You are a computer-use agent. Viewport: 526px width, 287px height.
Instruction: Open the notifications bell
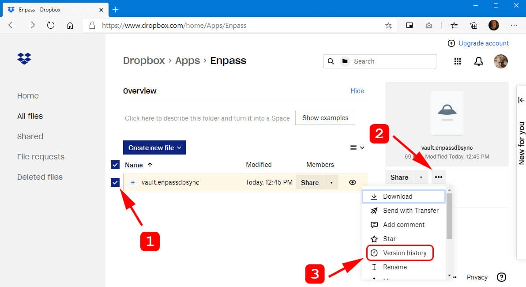478,61
